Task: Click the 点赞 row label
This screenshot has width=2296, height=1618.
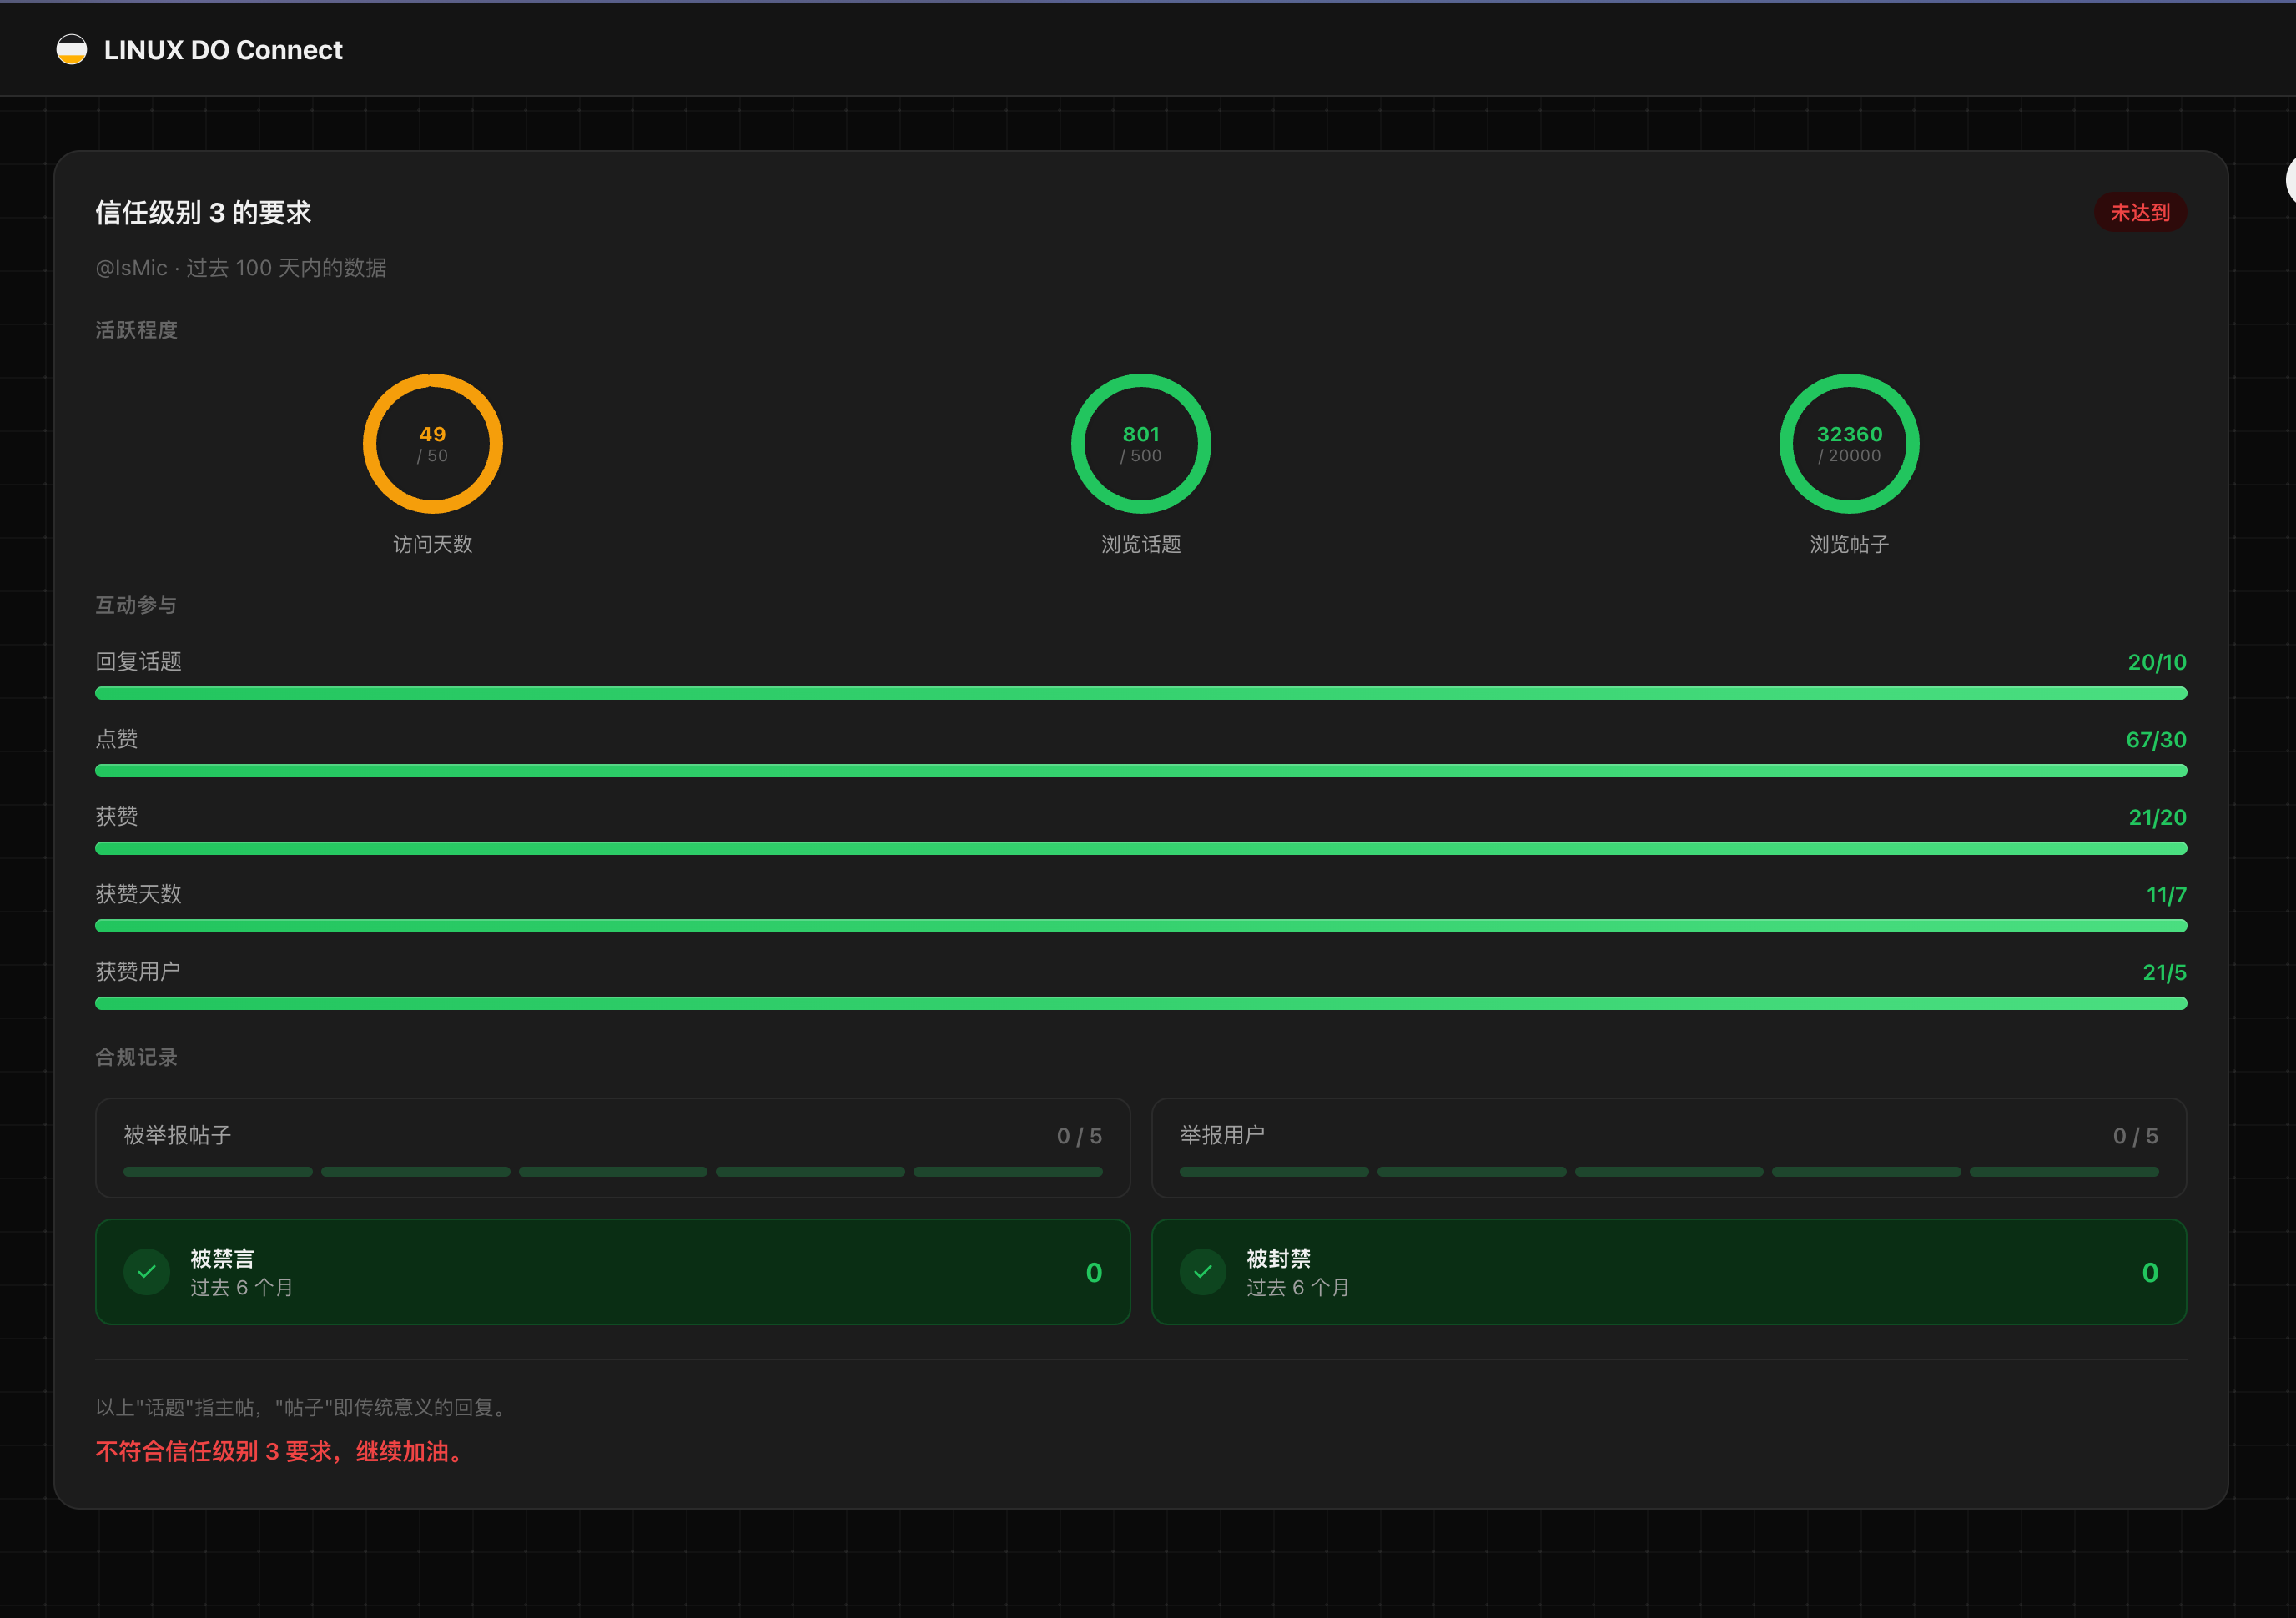Action: point(116,740)
